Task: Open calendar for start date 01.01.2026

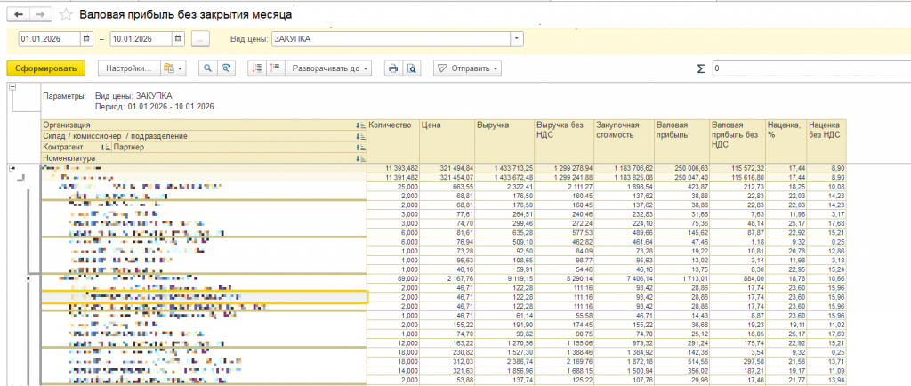Action: 86,39
